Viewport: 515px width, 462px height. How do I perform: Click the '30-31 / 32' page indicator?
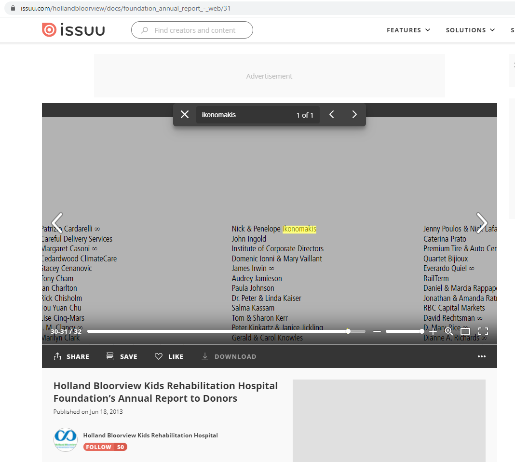click(66, 332)
